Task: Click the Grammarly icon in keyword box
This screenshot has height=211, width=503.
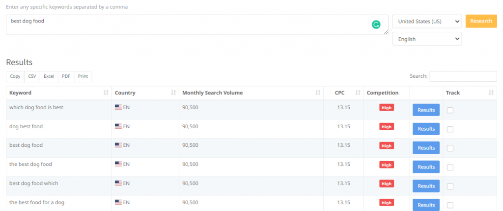Action: 376,24
